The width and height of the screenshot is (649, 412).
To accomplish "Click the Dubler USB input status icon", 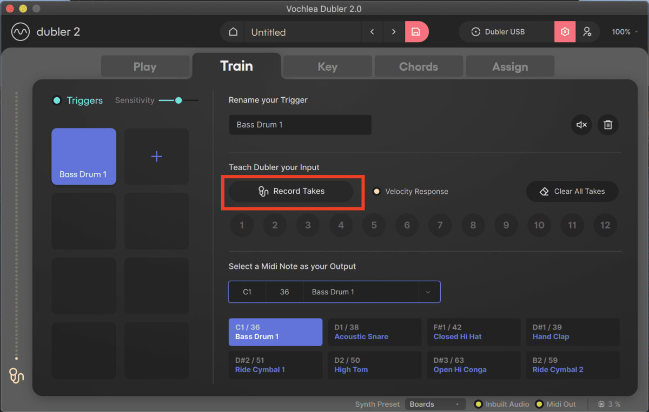I will click(x=476, y=31).
